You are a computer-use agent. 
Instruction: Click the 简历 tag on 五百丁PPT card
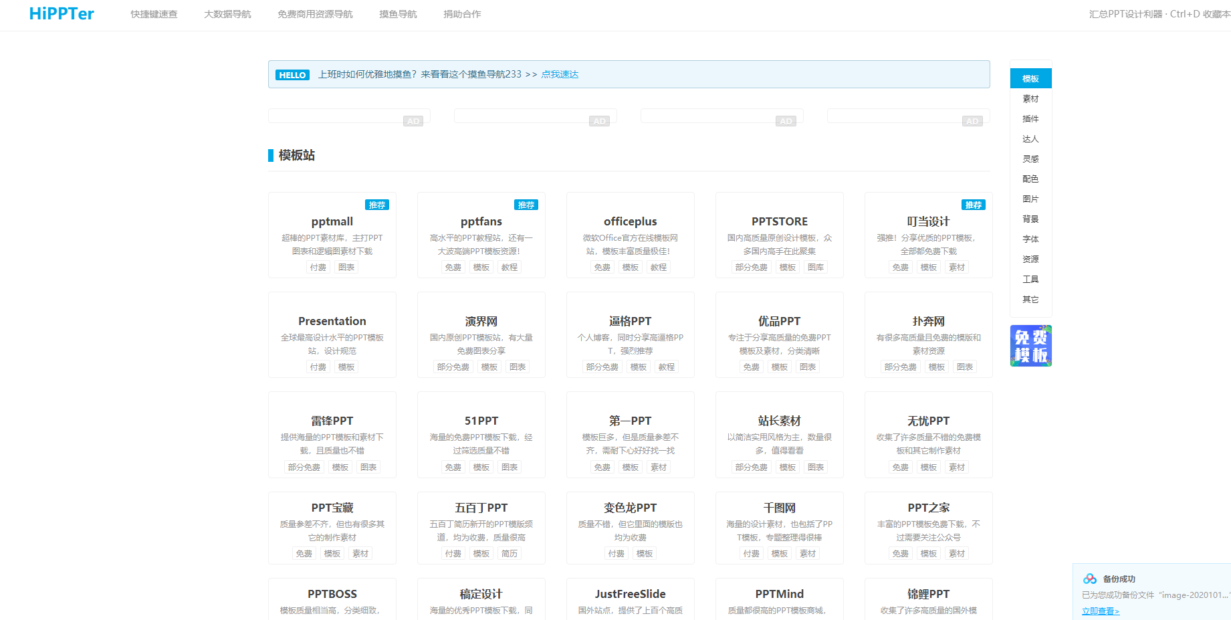(510, 553)
